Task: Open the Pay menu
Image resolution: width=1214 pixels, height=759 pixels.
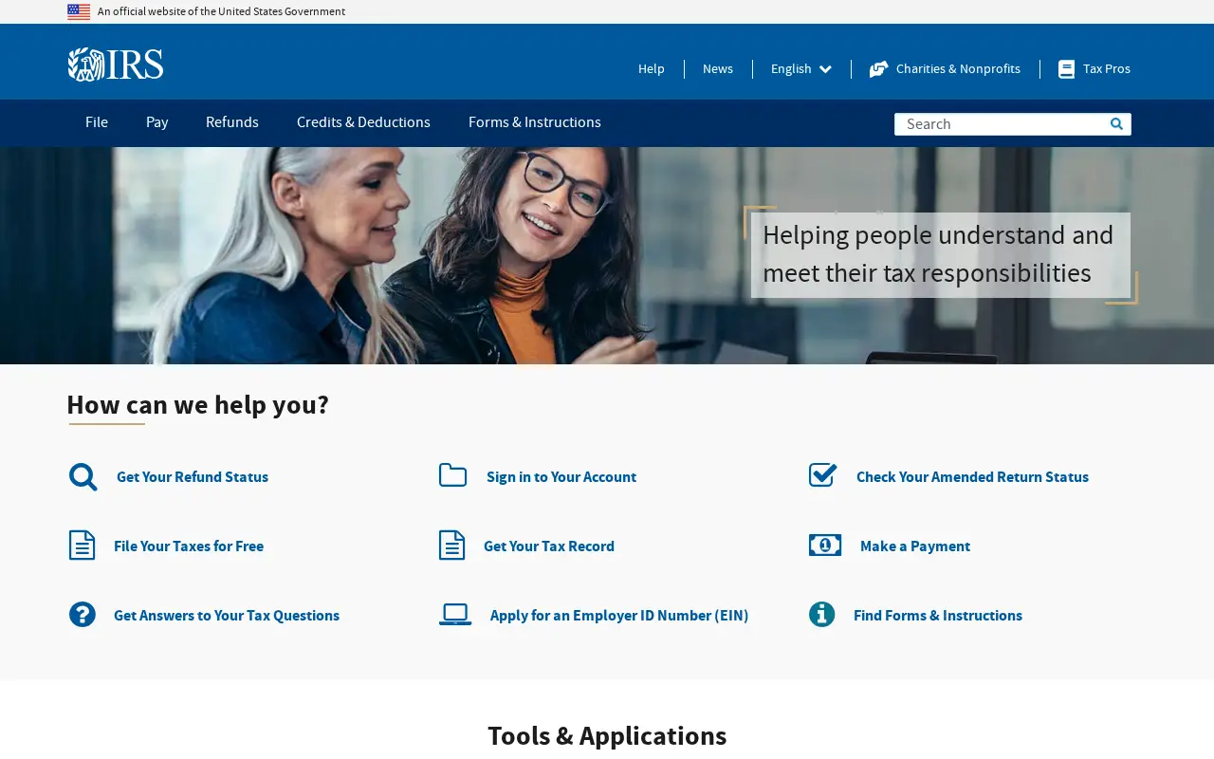Action: coord(157,122)
